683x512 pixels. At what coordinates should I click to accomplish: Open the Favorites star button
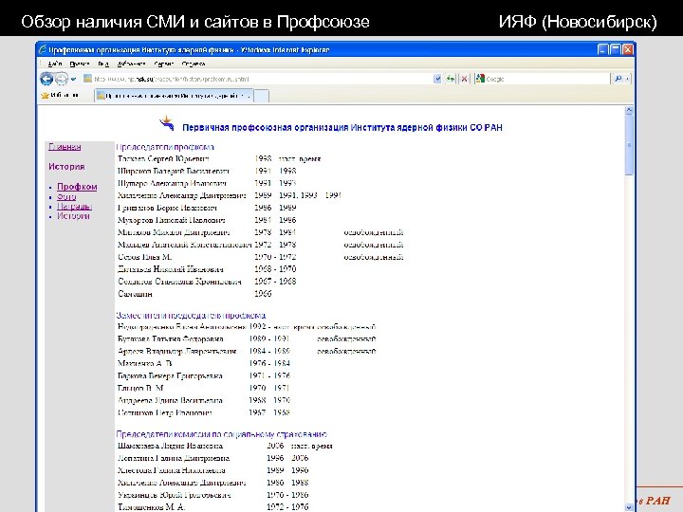point(59,96)
